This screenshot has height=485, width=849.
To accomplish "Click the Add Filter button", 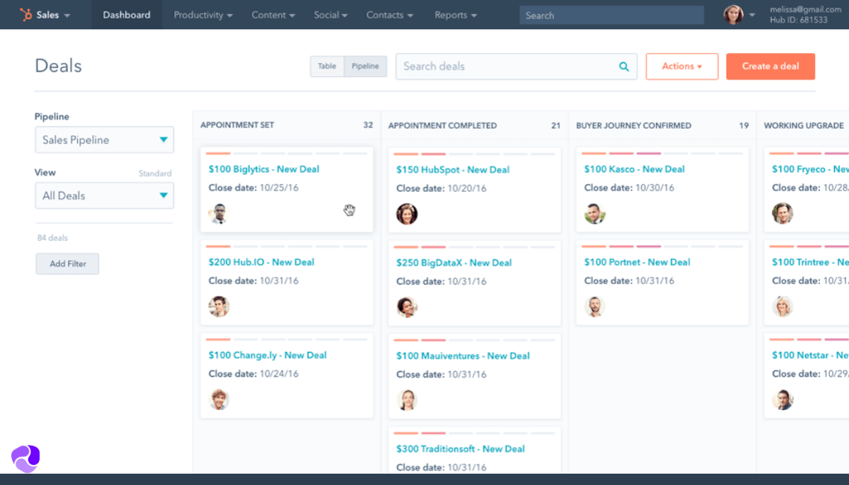I will pyautogui.click(x=68, y=264).
